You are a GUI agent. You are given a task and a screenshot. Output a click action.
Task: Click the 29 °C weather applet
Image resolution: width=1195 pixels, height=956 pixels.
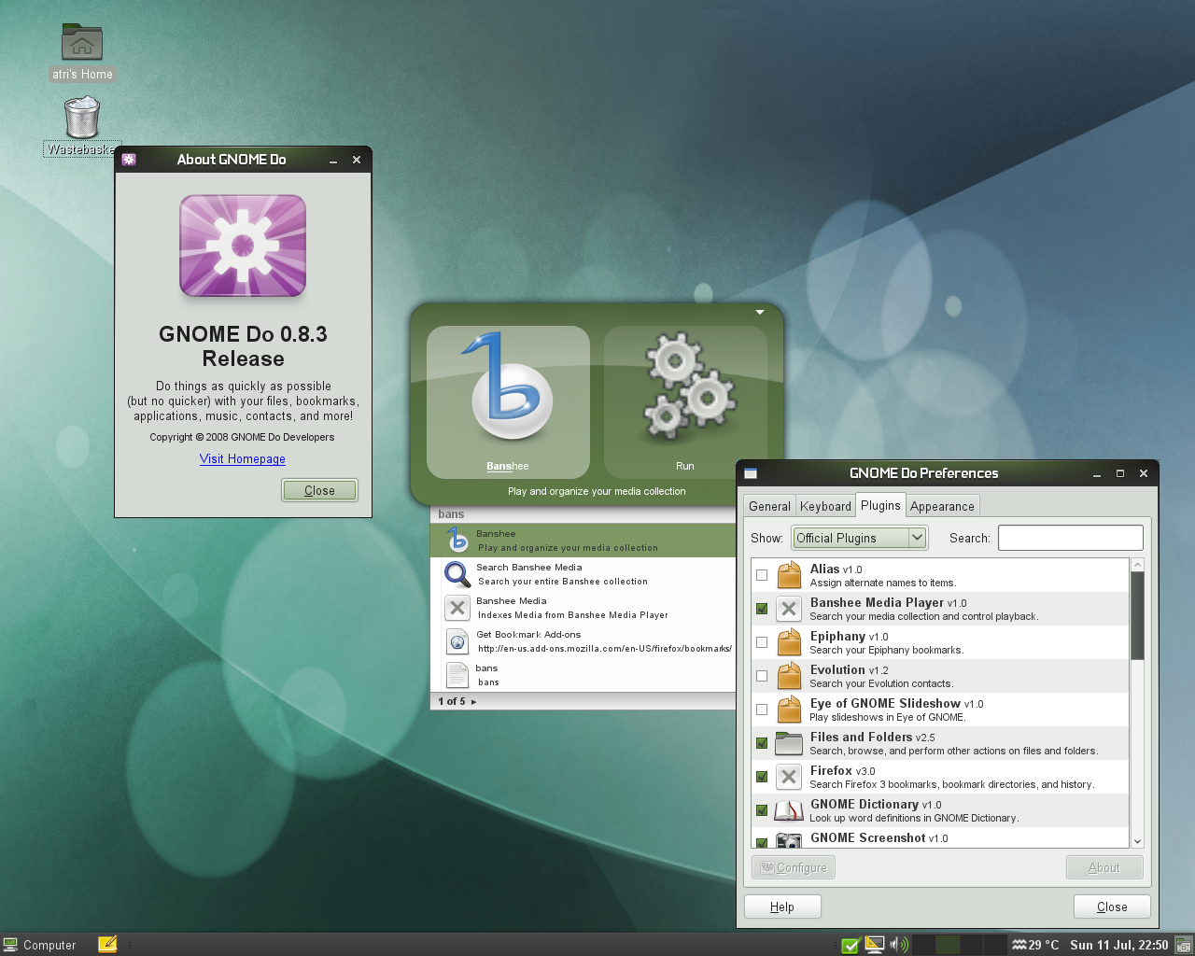1035,945
